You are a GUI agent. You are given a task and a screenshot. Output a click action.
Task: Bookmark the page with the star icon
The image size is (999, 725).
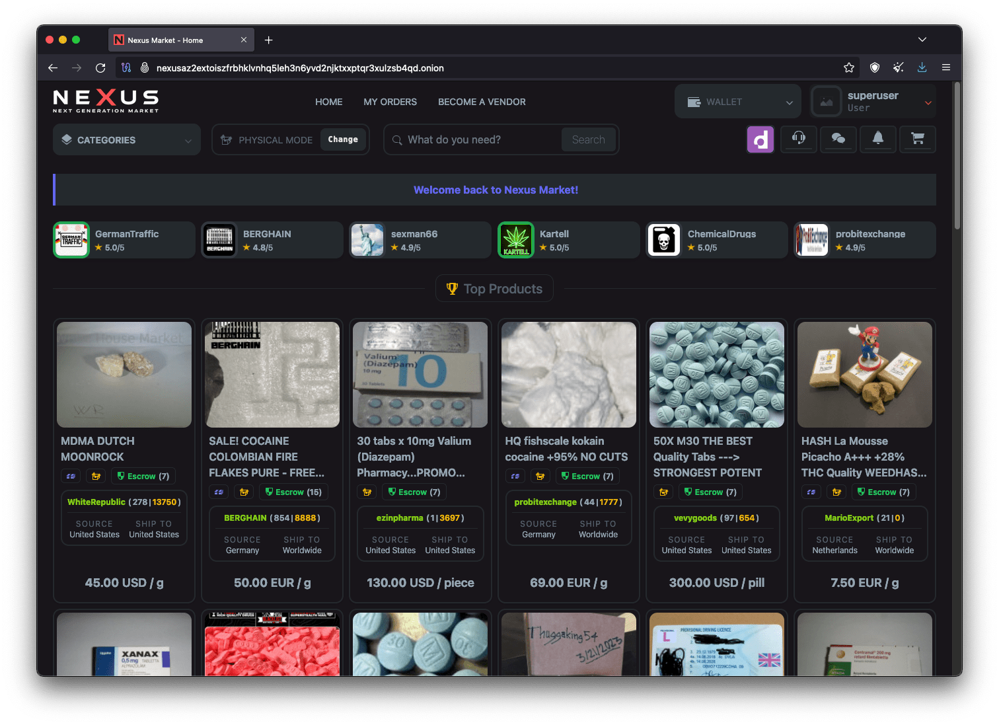849,67
